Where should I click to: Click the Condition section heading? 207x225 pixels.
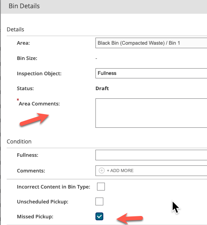click(19, 142)
